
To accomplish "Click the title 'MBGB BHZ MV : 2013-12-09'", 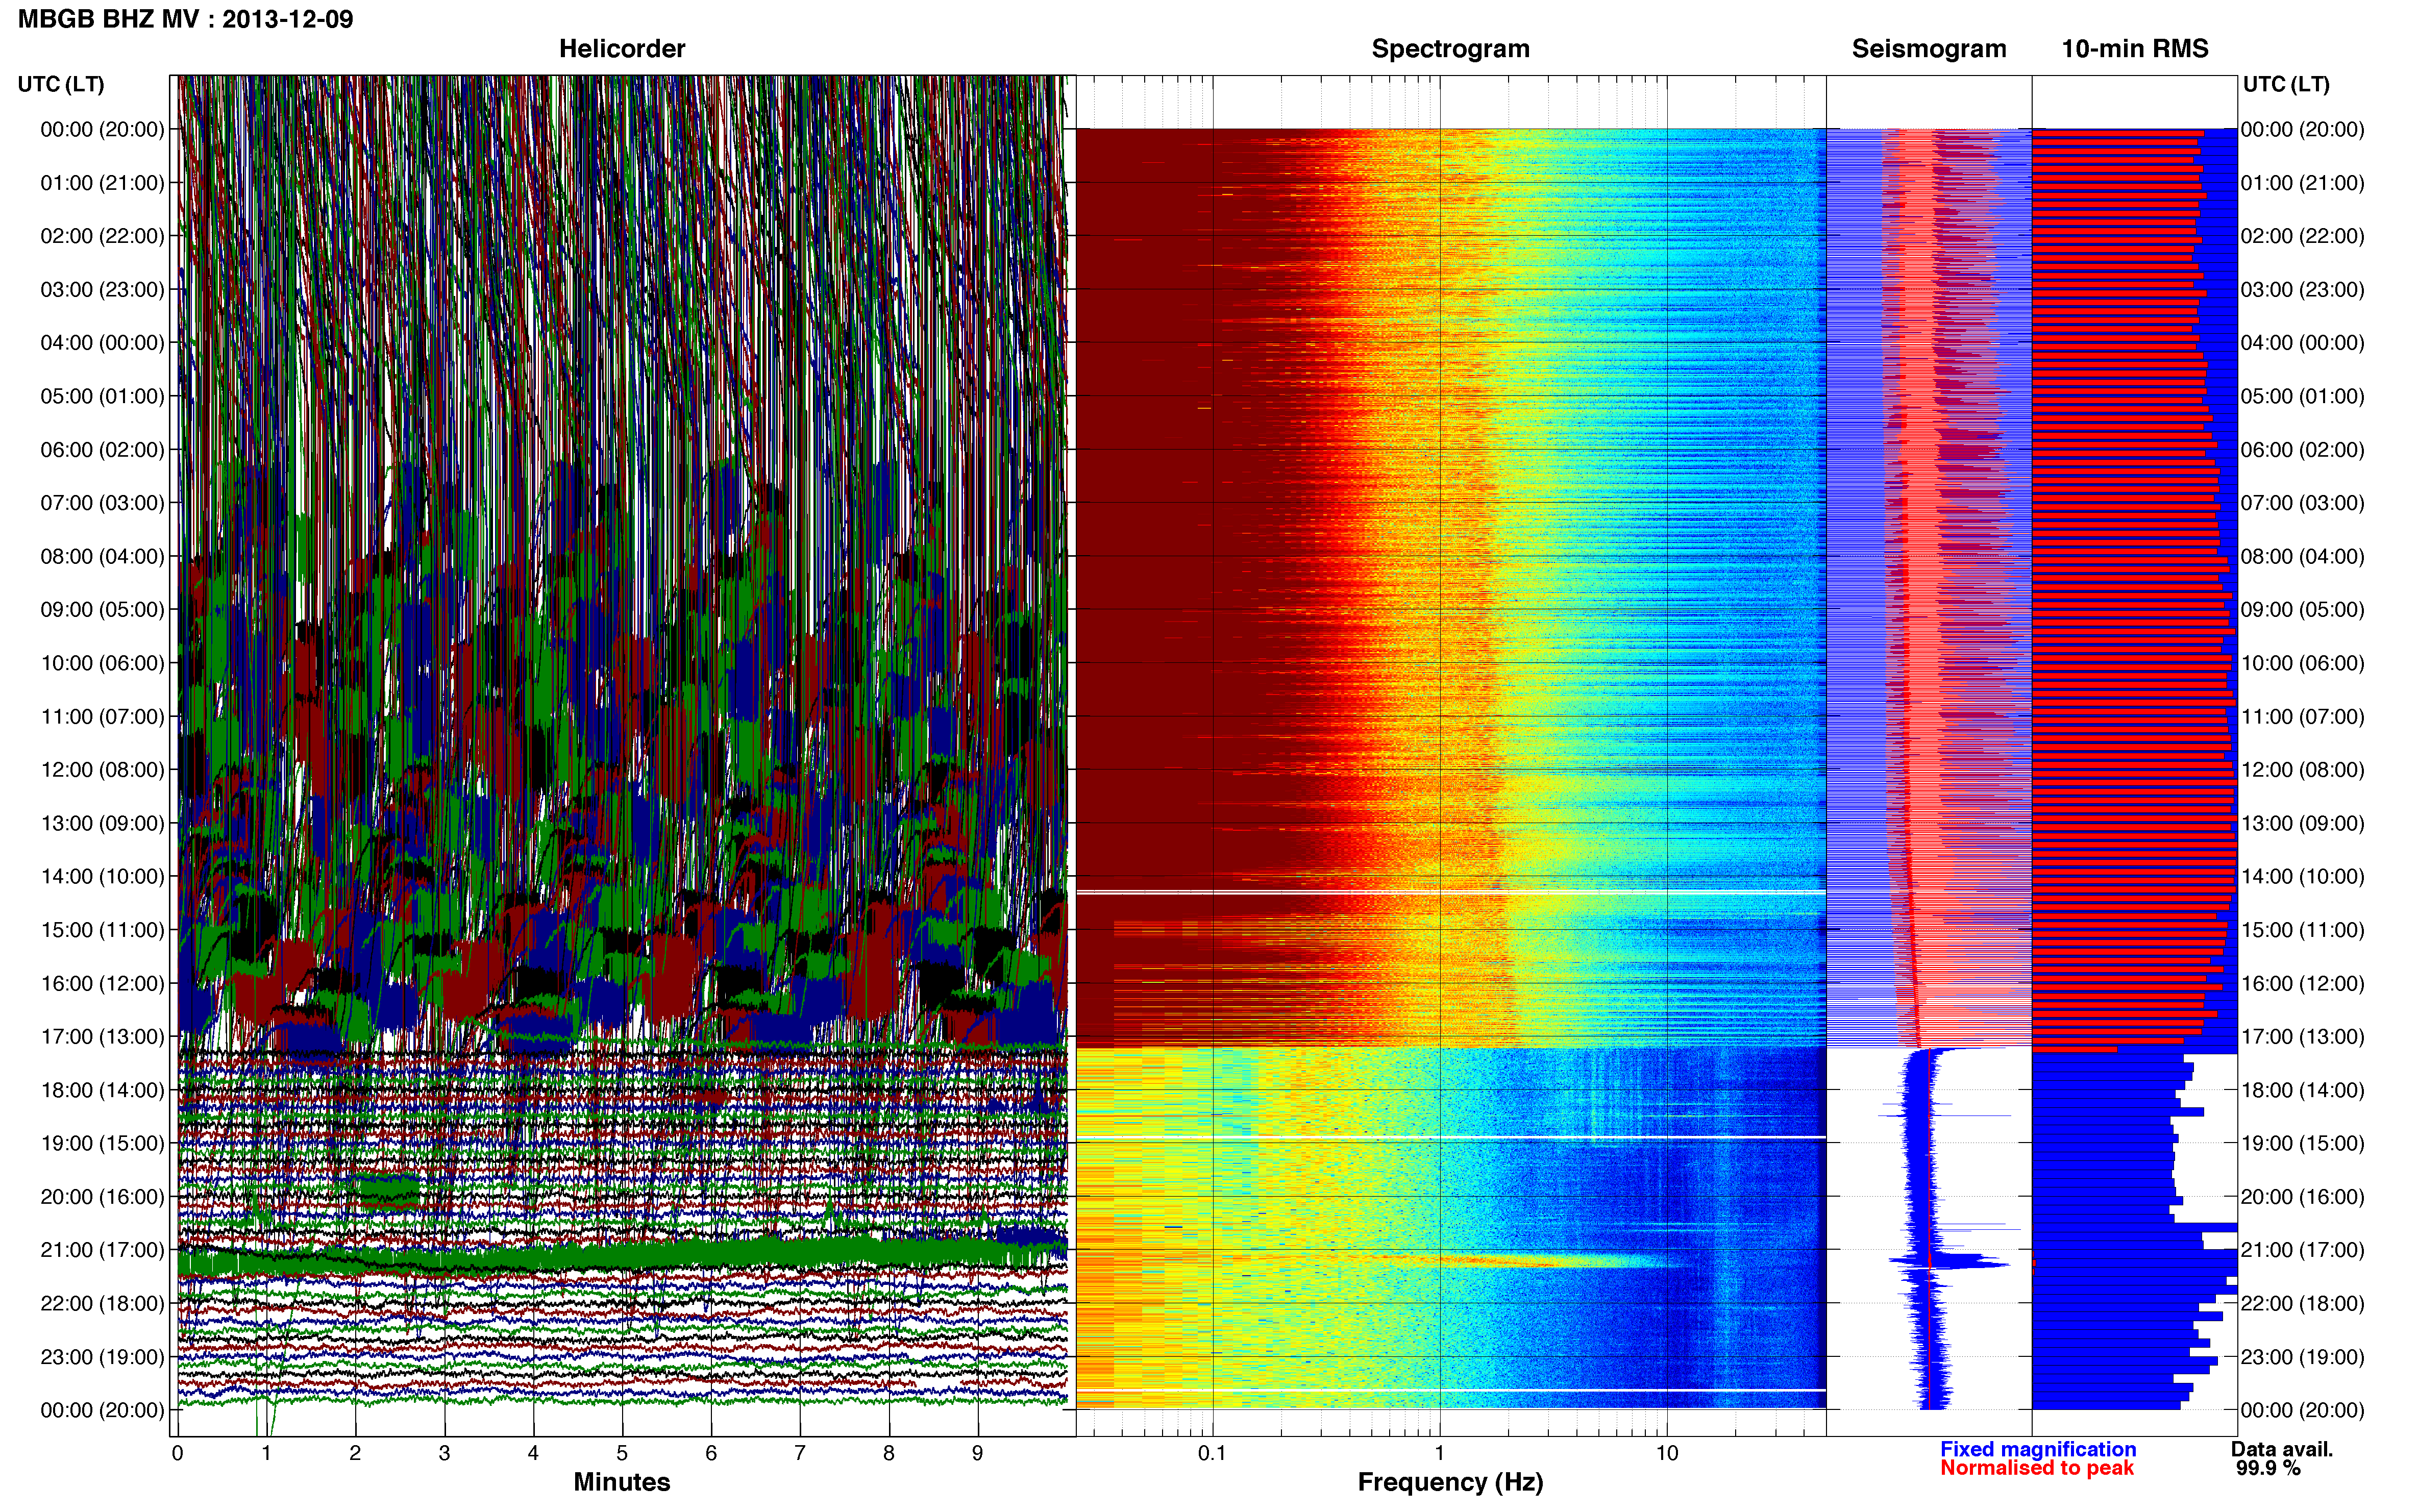I will (x=185, y=19).
